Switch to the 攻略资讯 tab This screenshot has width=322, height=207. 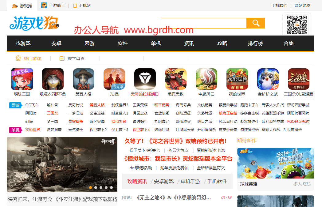tap(137, 181)
